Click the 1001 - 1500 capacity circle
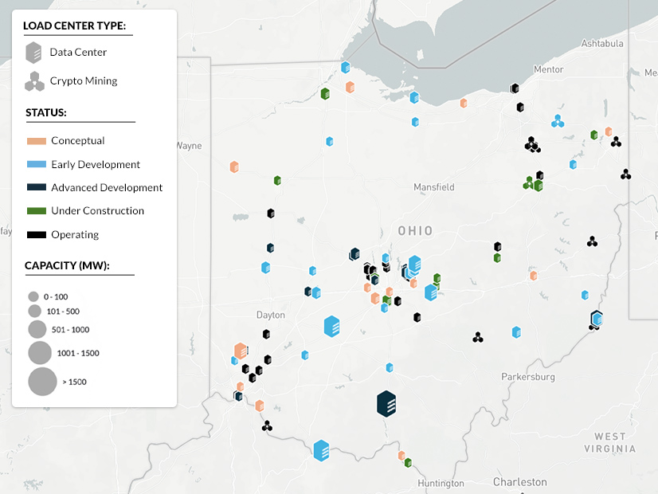Viewport: 658px width, 494px height. pos(40,352)
